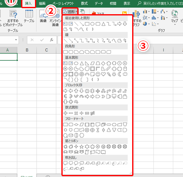Select double-headed arrow line under 線
Viewport: 183px width, 177px height.
tap(76, 41)
